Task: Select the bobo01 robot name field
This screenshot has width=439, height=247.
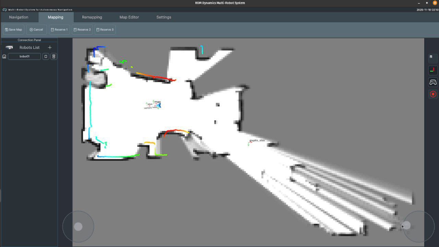Action: coord(24,56)
